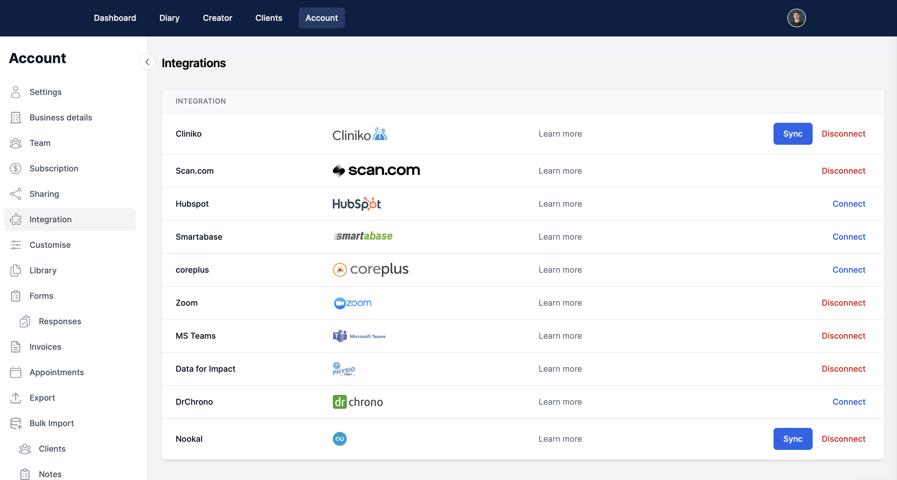Switch to the Dashboard tab

115,18
